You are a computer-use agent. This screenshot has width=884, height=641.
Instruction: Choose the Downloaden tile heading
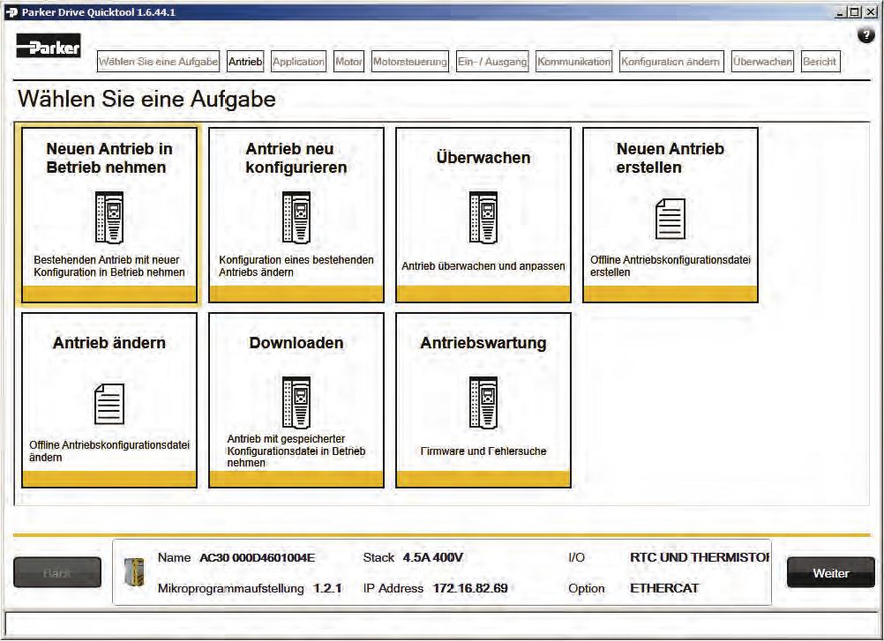tap(296, 343)
